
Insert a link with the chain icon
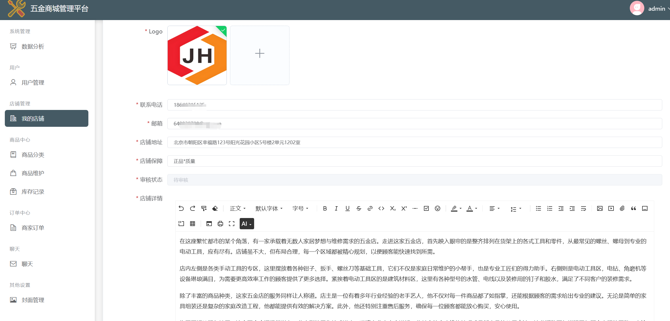[x=370, y=208]
